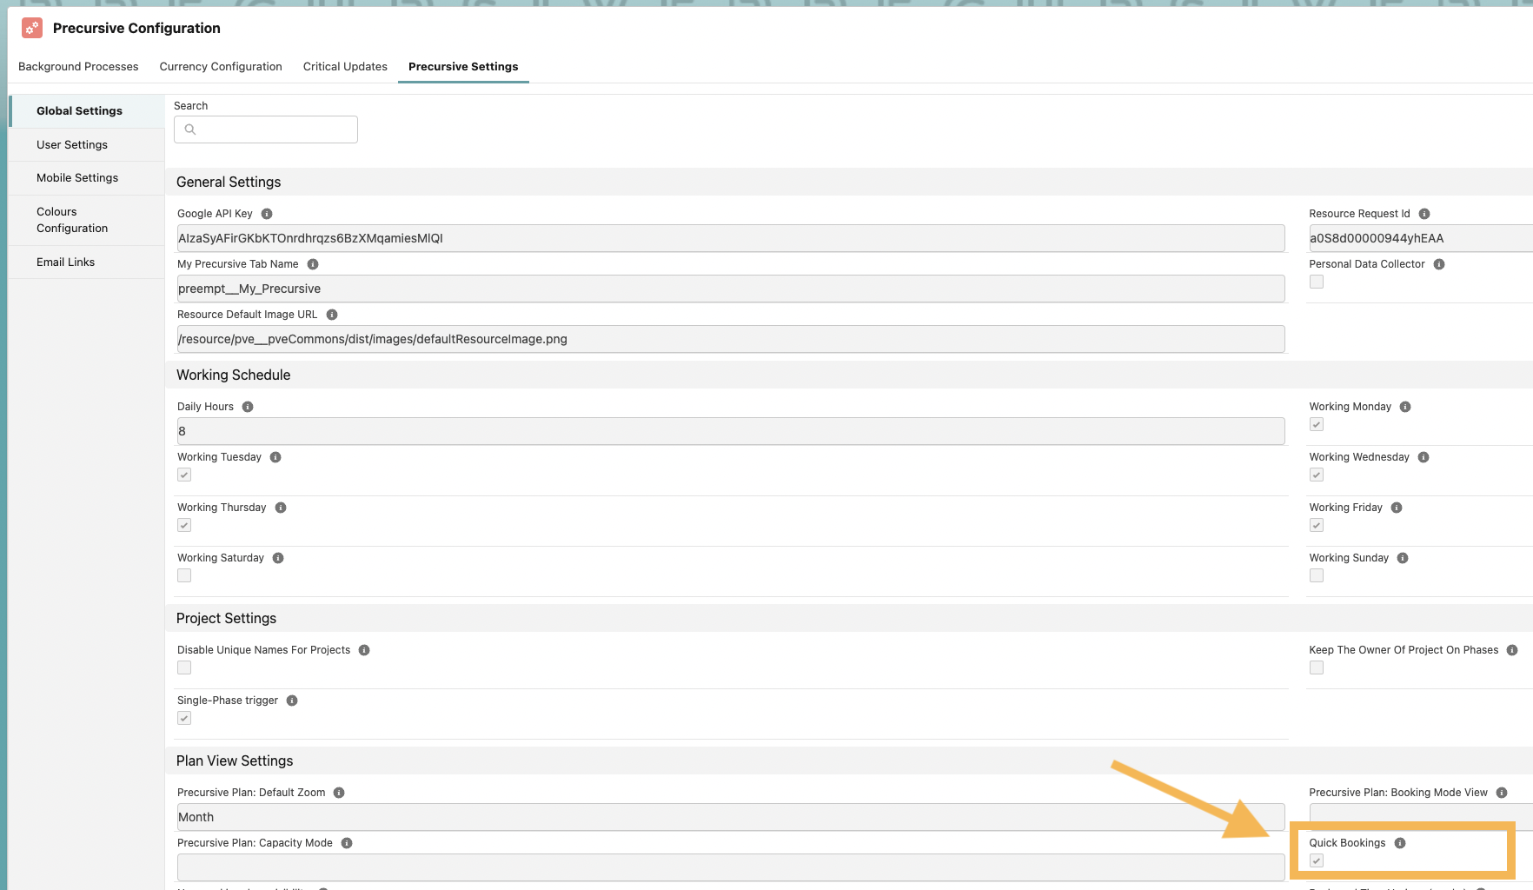Screen dimensions: 1533x890
Task: Uncheck the Keep The Owner Of Project On Phases box
Action: coord(1316,667)
